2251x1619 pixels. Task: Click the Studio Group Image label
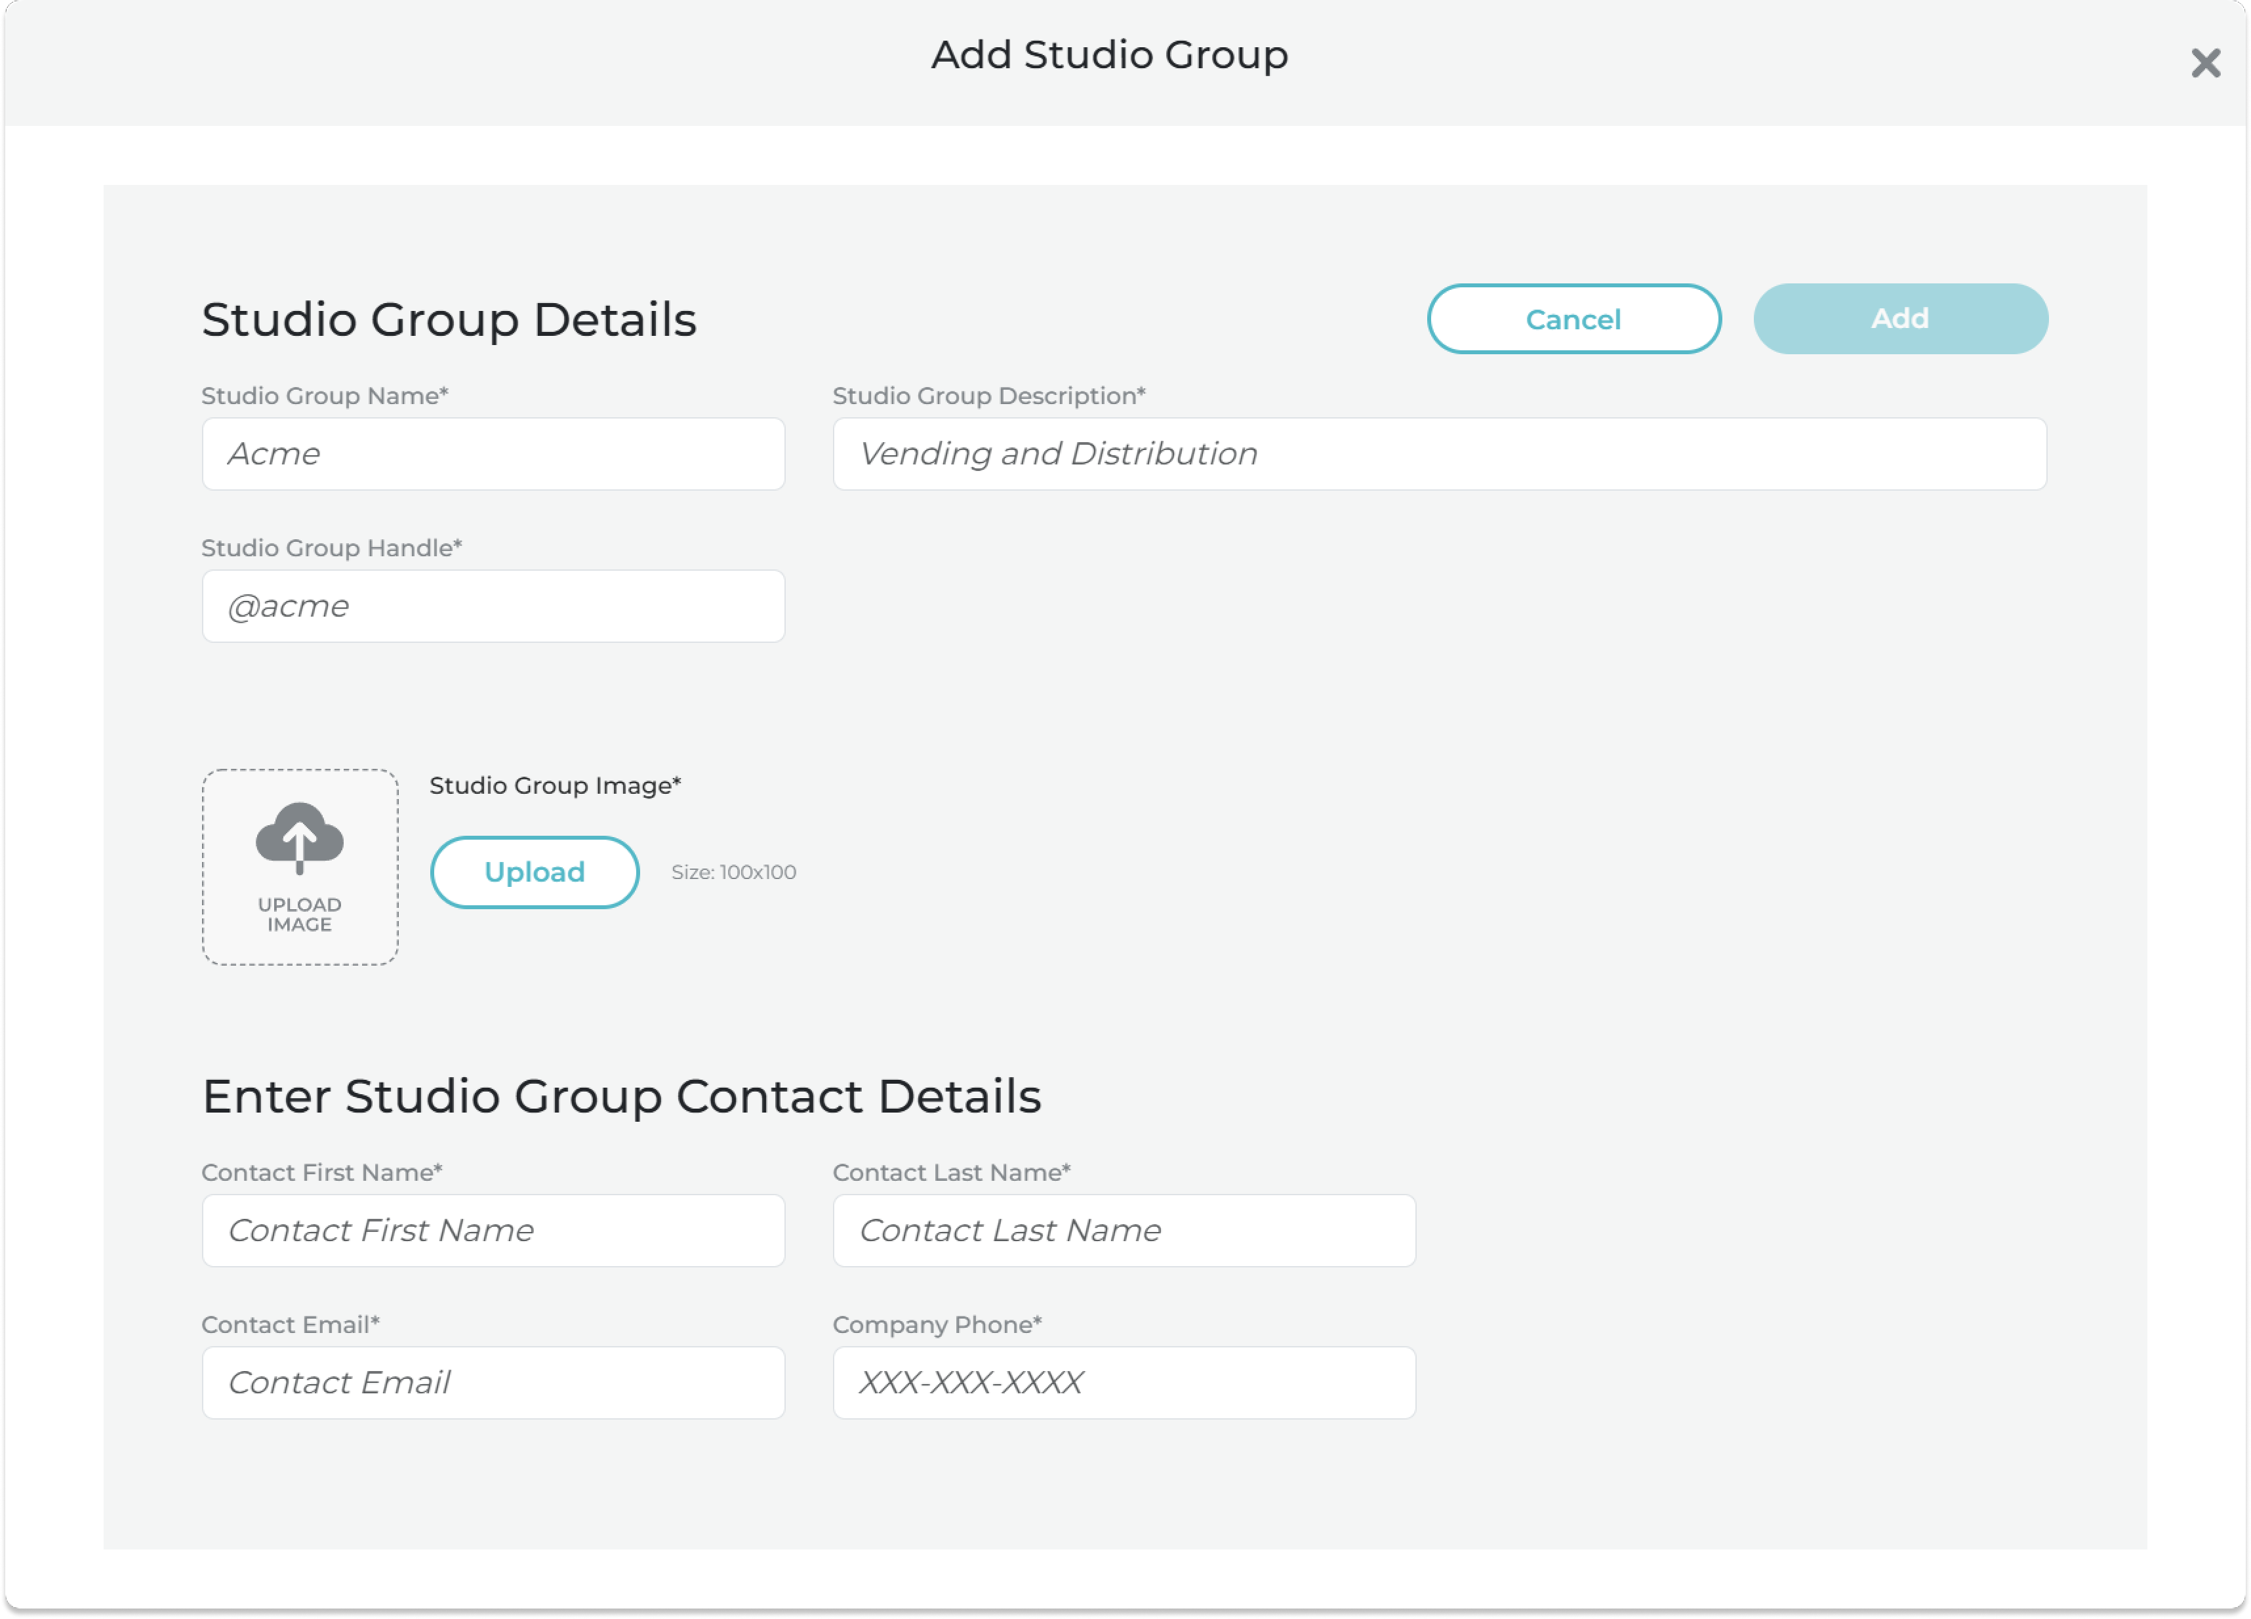point(555,785)
